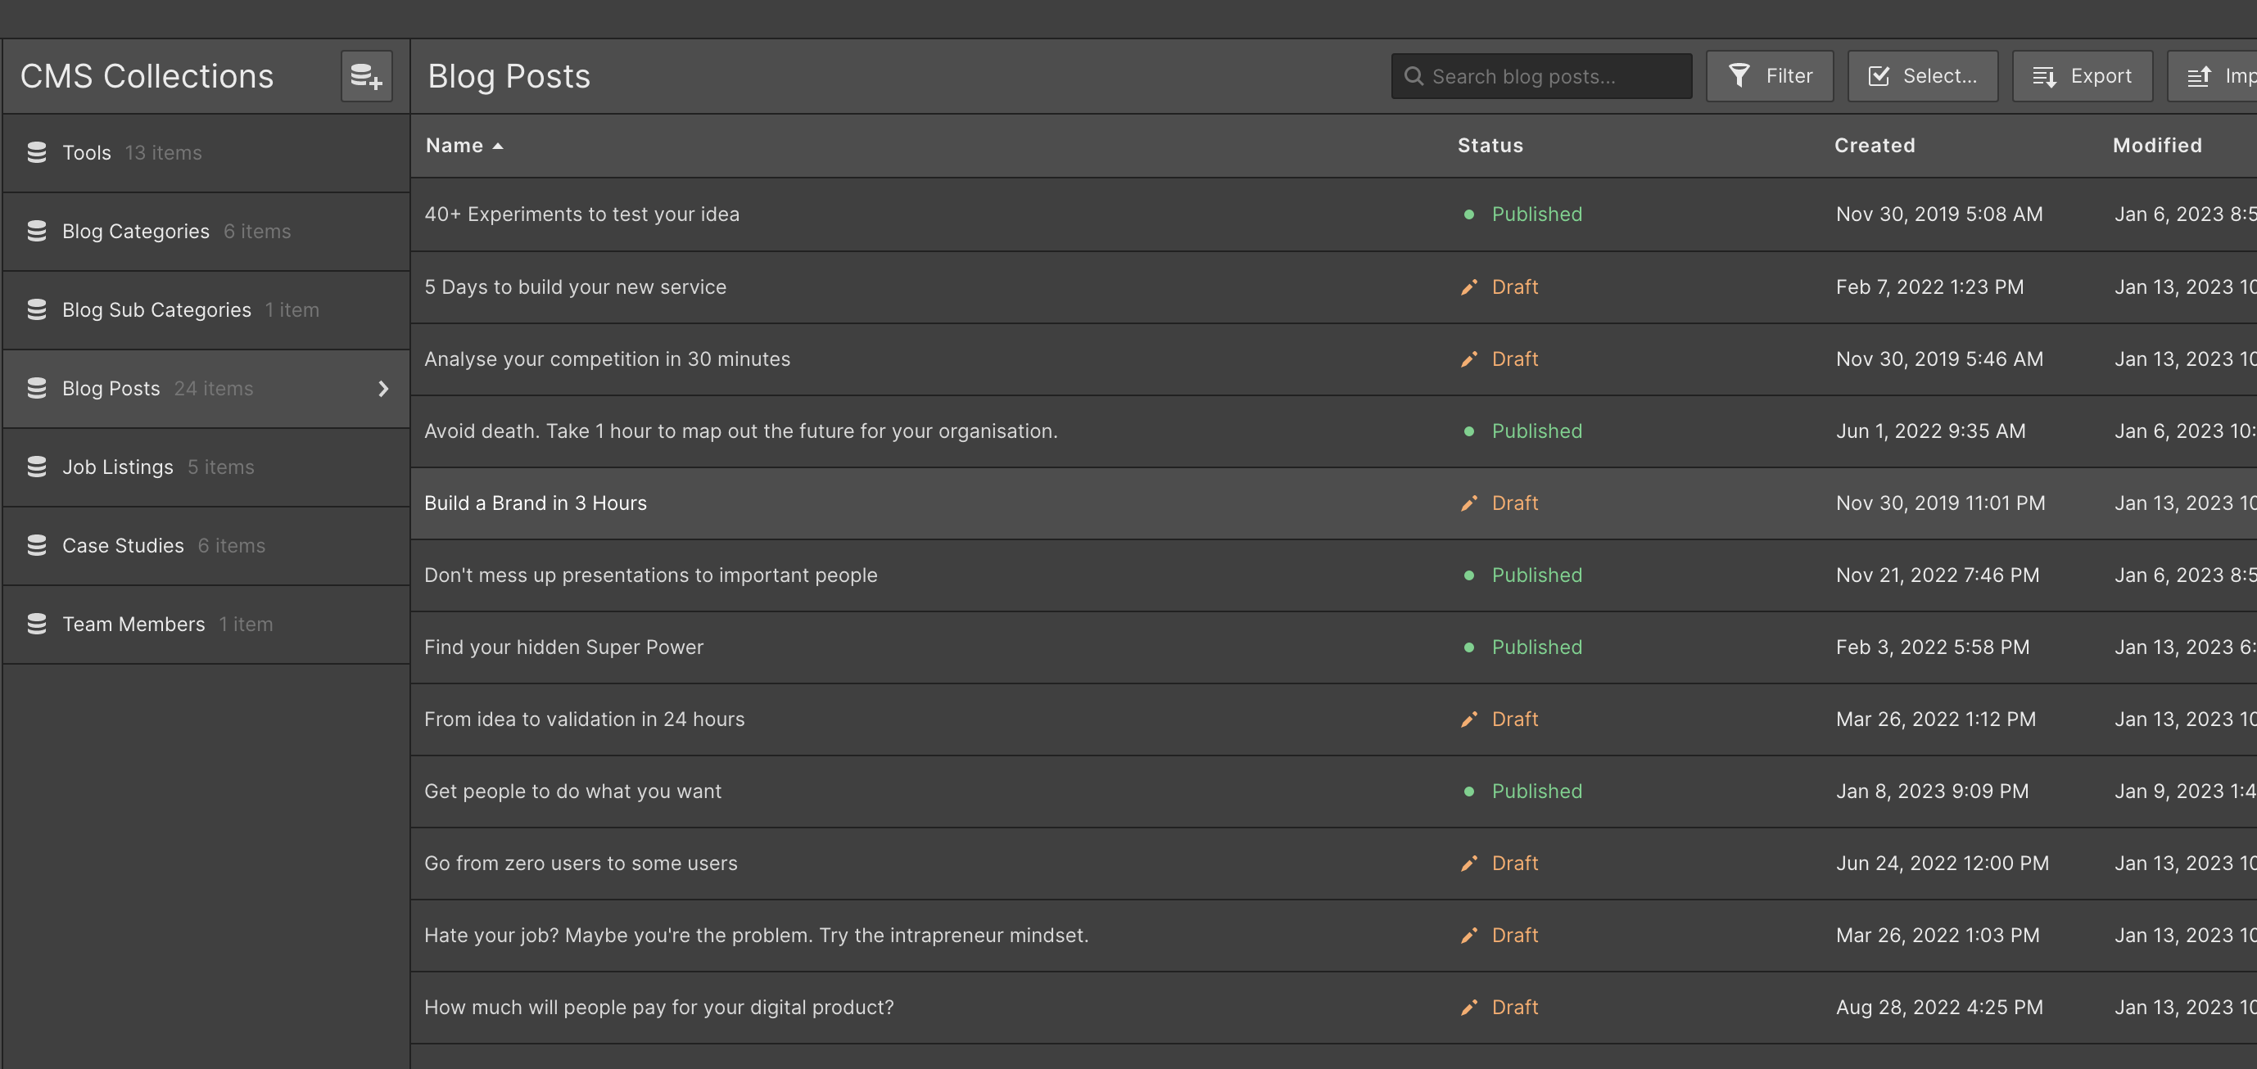Click created date 'Aug 28, 2022 4:25 PM'
Image resolution: width=2257 pixels, height=1069 pixels.
1939,1008
